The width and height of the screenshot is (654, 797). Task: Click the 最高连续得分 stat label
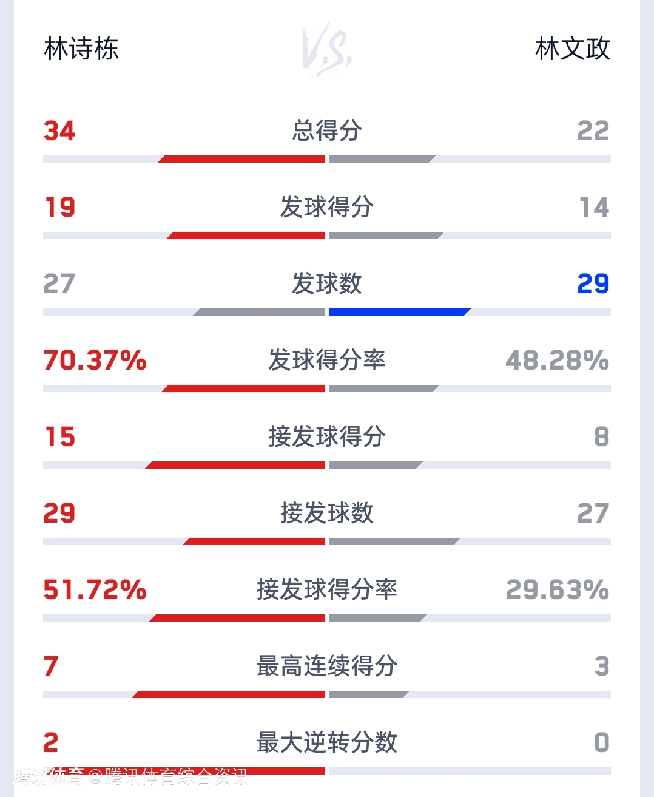point(327,666)
